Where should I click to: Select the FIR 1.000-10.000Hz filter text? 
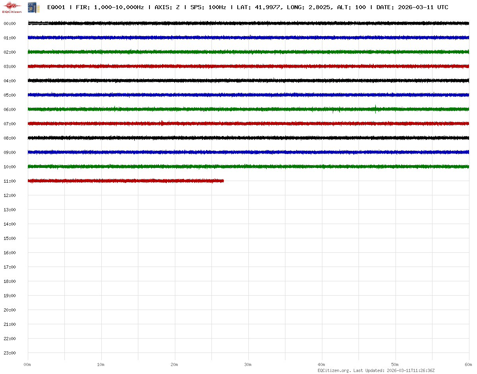point(109,7)
